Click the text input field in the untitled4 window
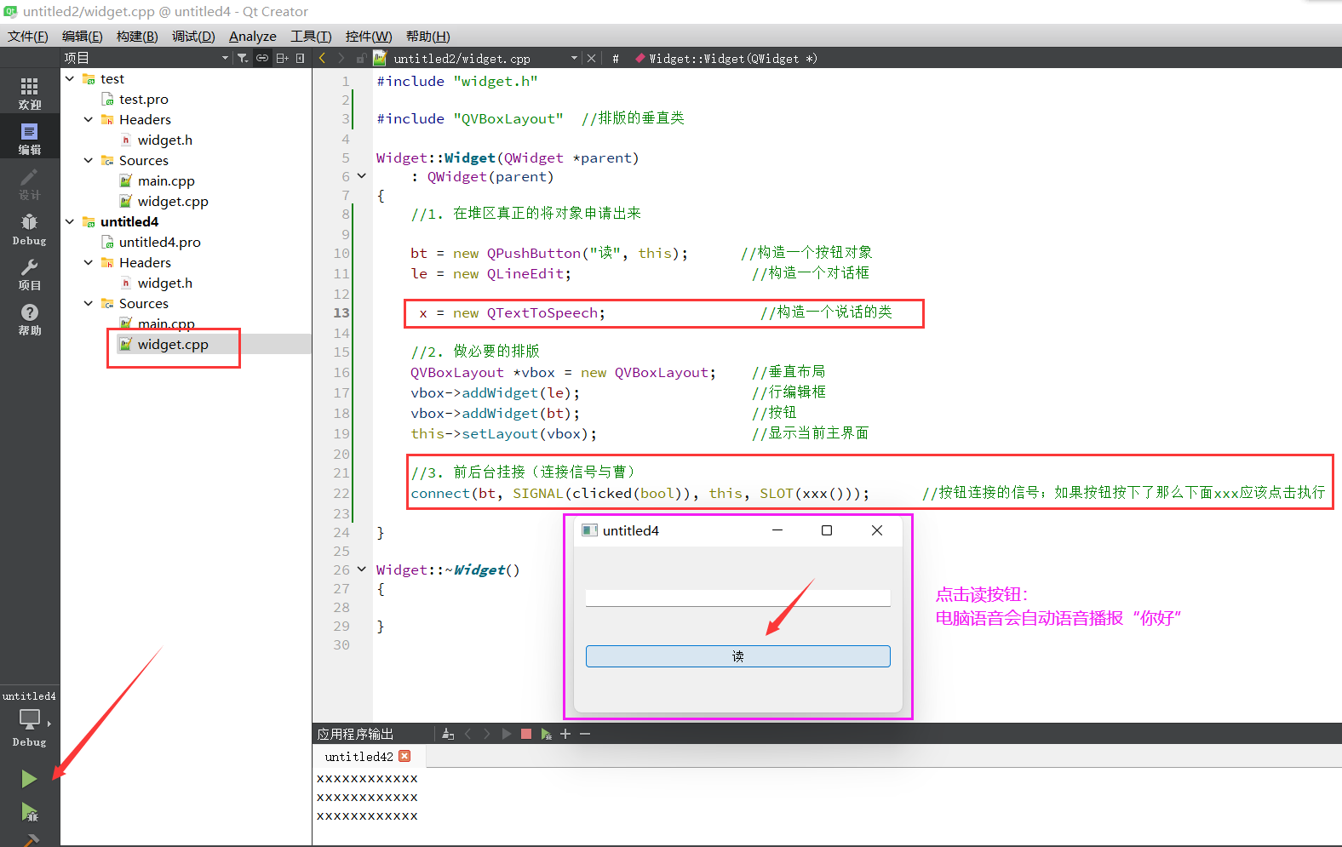1342x847 pixels. pyautogui.click(x=738, y=598)
